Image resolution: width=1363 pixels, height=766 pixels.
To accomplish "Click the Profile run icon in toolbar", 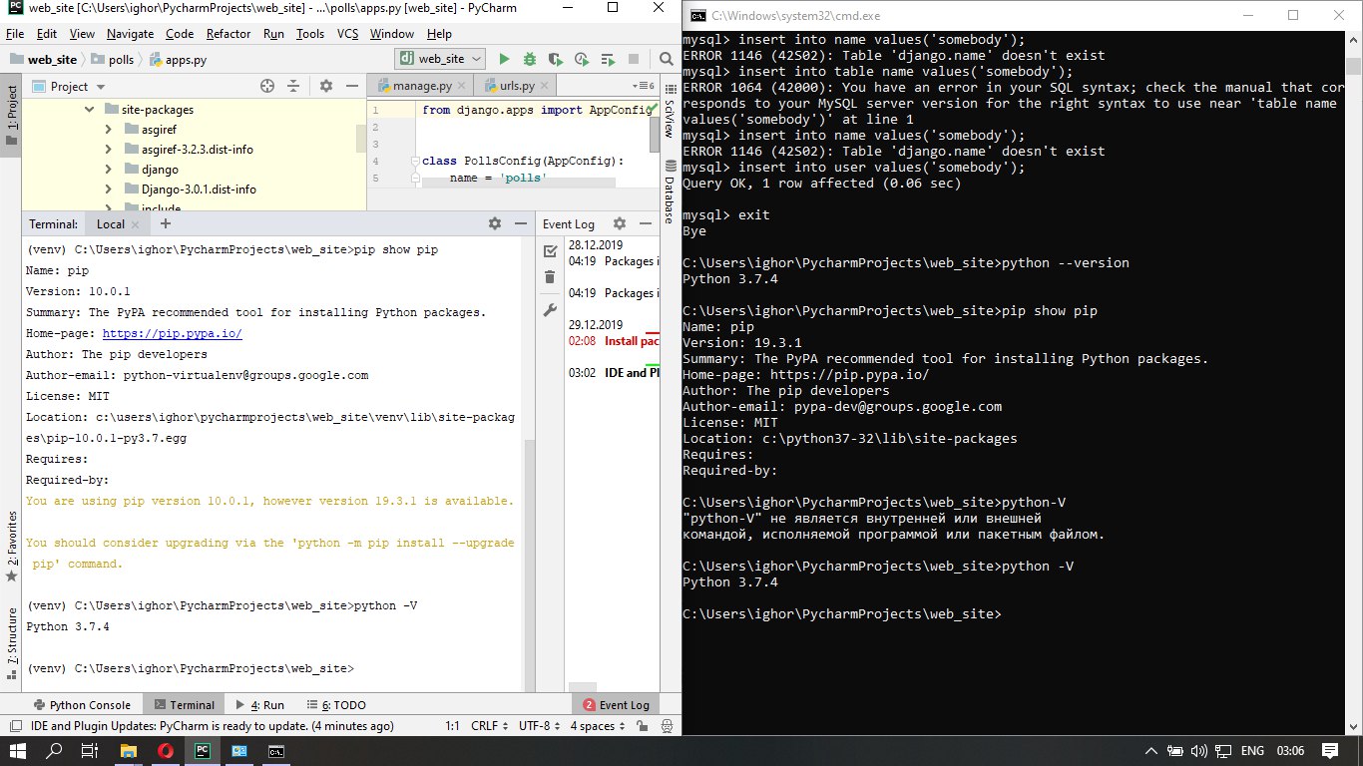I will (580, 60).
